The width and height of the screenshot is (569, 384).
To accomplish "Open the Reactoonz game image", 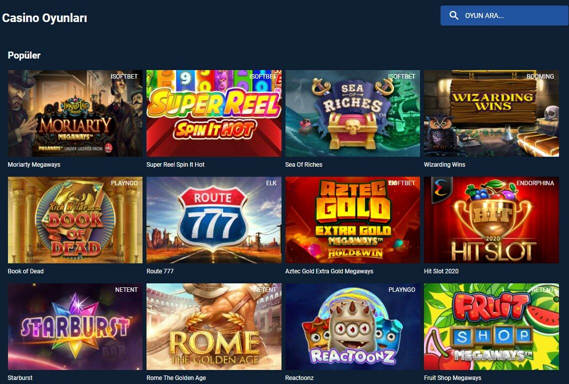I will [x=352, y=326].
